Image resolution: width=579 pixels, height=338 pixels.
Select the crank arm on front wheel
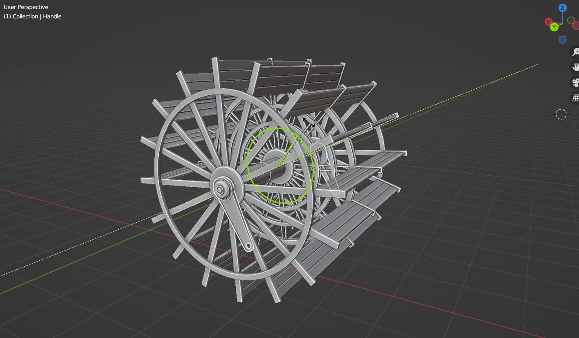(235, 219)
